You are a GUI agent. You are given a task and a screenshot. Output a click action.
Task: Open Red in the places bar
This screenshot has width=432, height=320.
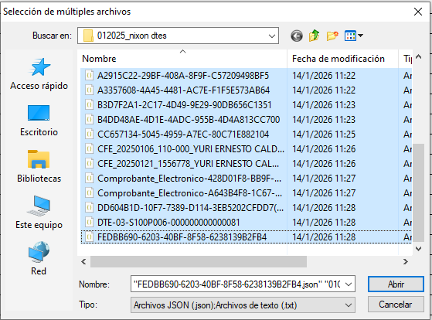(39, 258)
